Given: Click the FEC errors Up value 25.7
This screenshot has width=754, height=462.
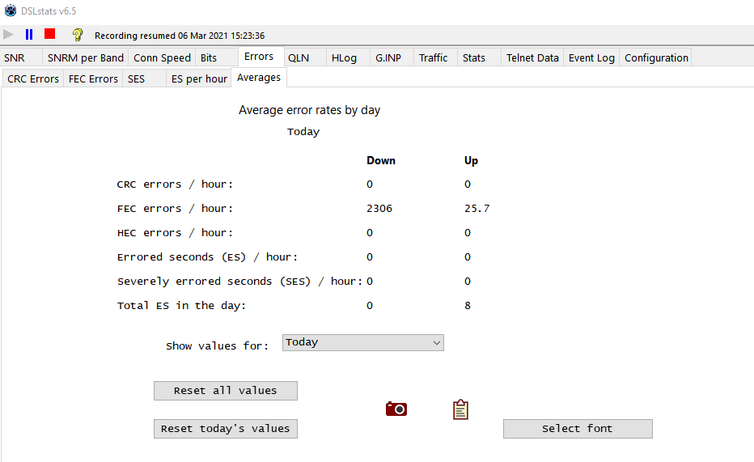Looking at the screenshot, I should pyautogui.click(x=477, y=209).
